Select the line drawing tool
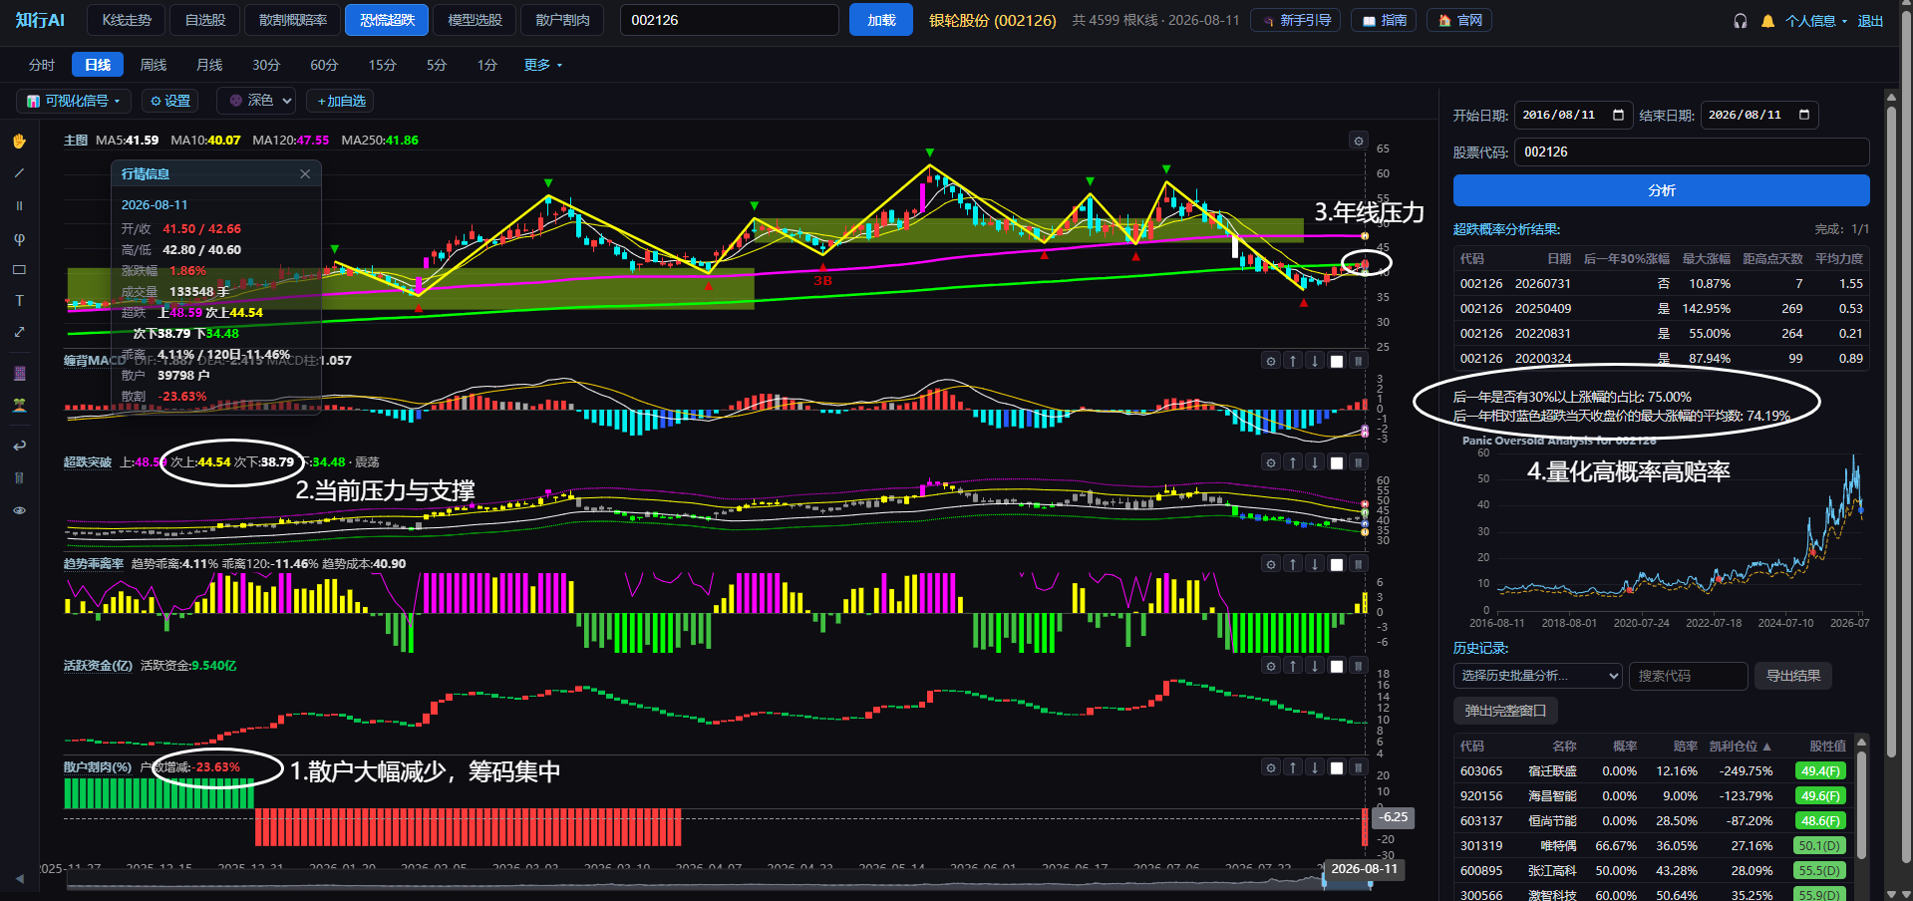Image resolution: width=1913 pixels, height=901 pixels. 19,173
